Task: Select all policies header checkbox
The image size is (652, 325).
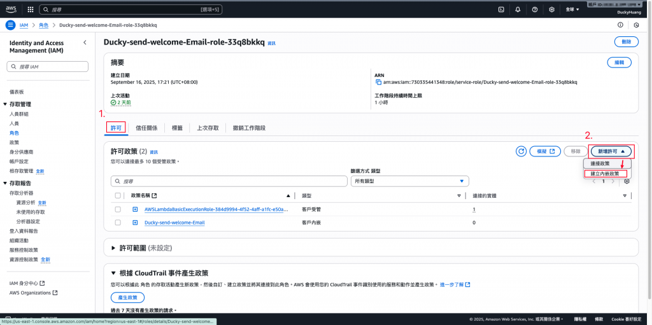Action: tap(118, 195)
